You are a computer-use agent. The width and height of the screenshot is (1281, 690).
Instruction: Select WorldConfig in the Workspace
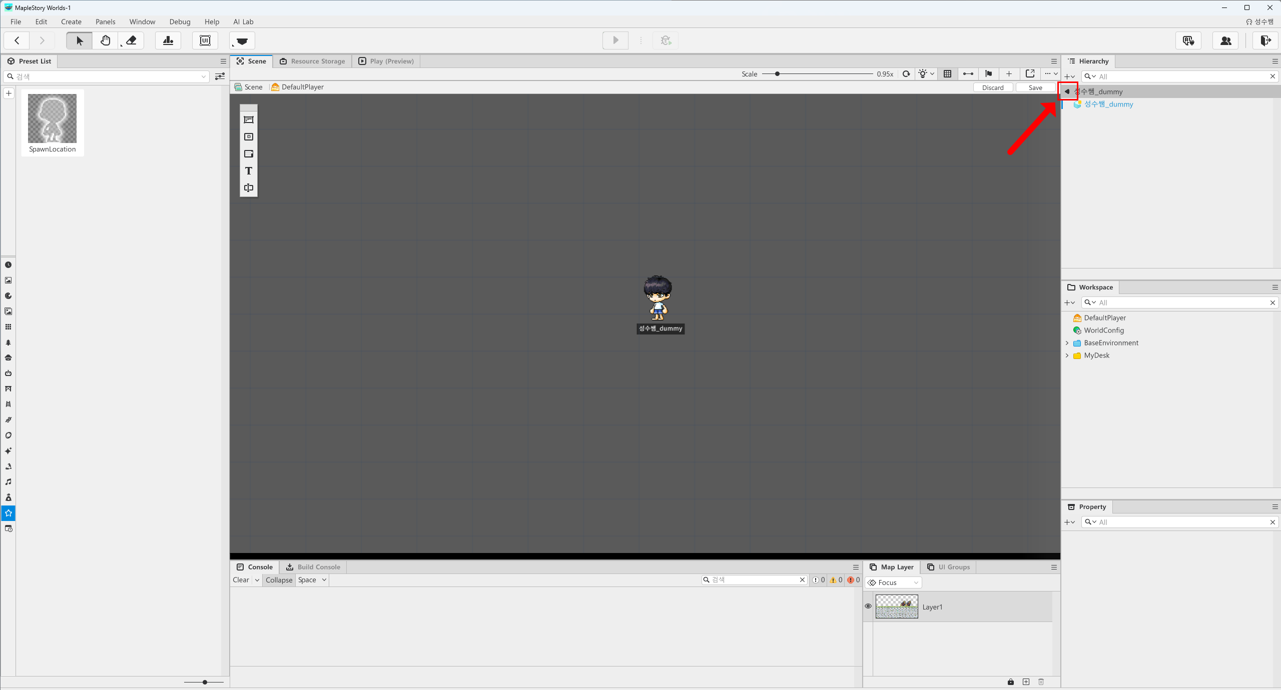1104,330
